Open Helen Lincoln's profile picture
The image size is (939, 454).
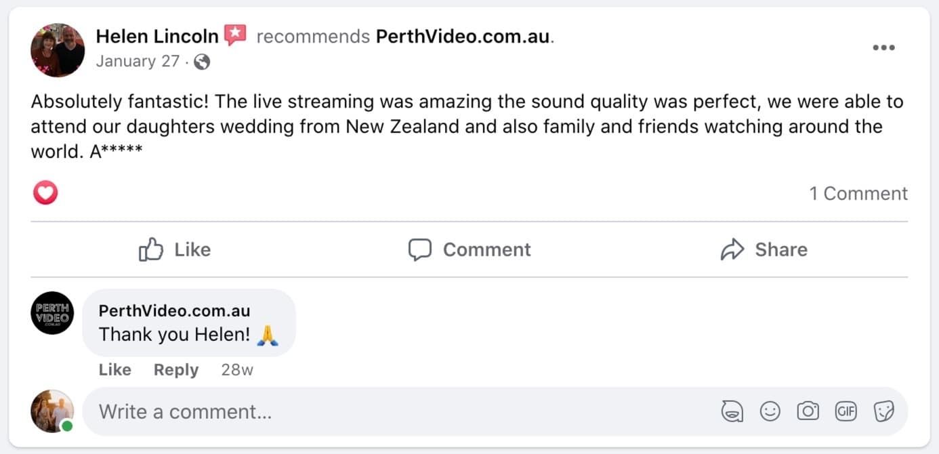[58, 50]
